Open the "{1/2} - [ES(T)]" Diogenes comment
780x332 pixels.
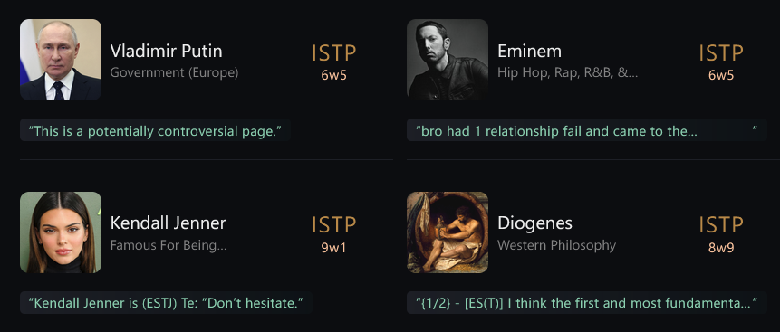pyautogui.click(x=587, y=303)
